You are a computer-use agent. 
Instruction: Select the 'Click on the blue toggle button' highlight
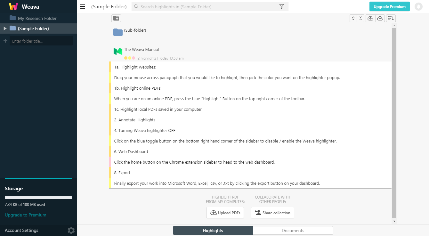click(250, 141)
